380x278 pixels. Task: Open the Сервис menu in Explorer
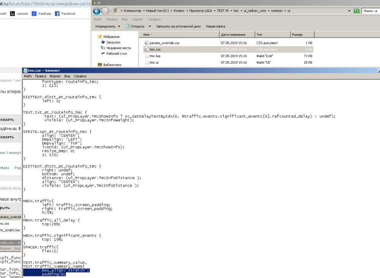(138, 19)
